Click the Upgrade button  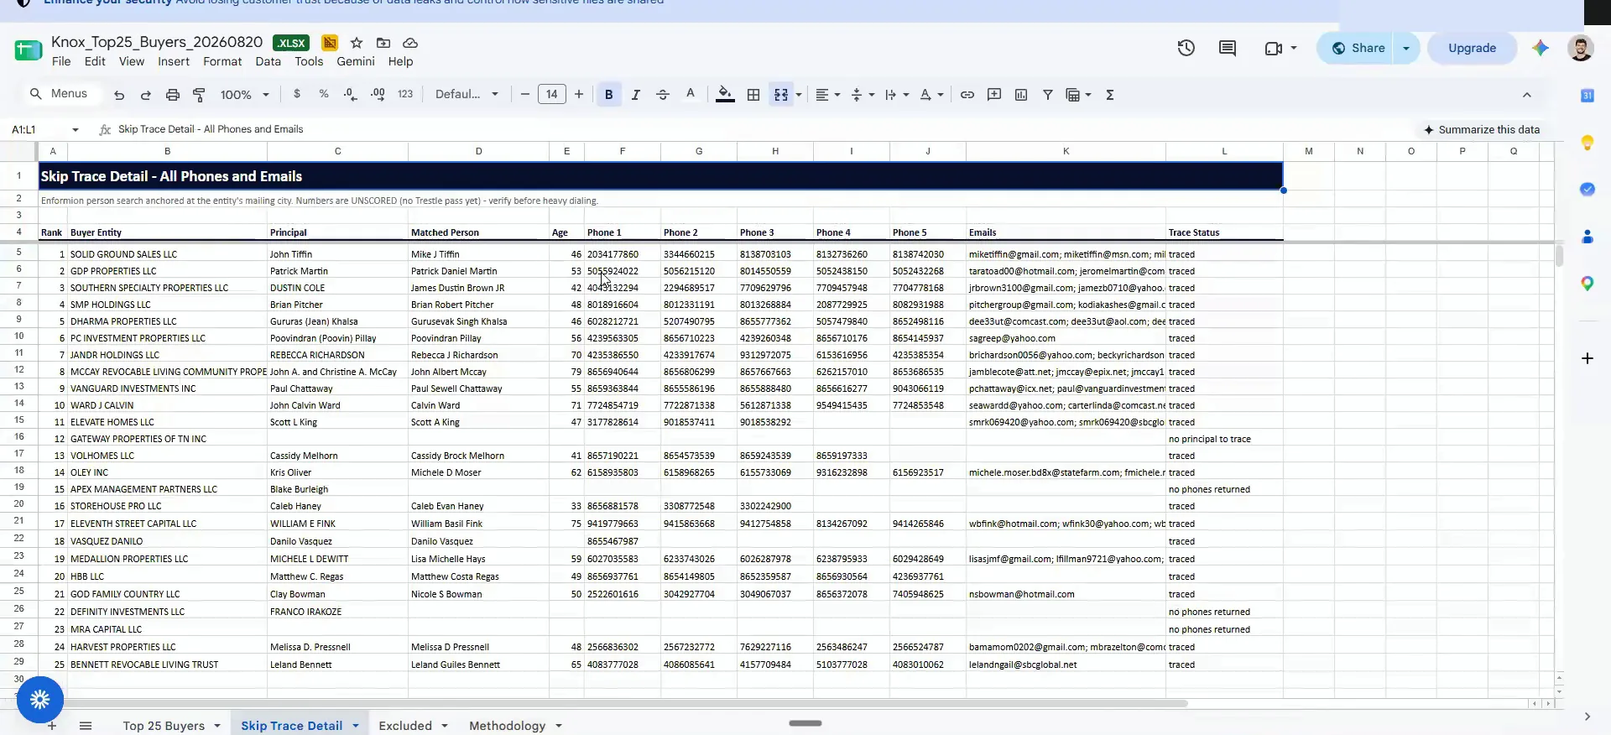[x=1472, y=49]
